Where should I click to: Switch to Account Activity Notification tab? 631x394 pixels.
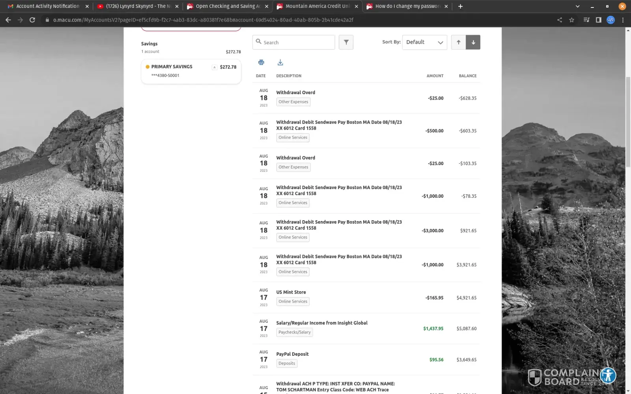click(x=47, y=6)
